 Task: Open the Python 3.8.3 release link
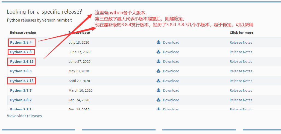point(21,71)
